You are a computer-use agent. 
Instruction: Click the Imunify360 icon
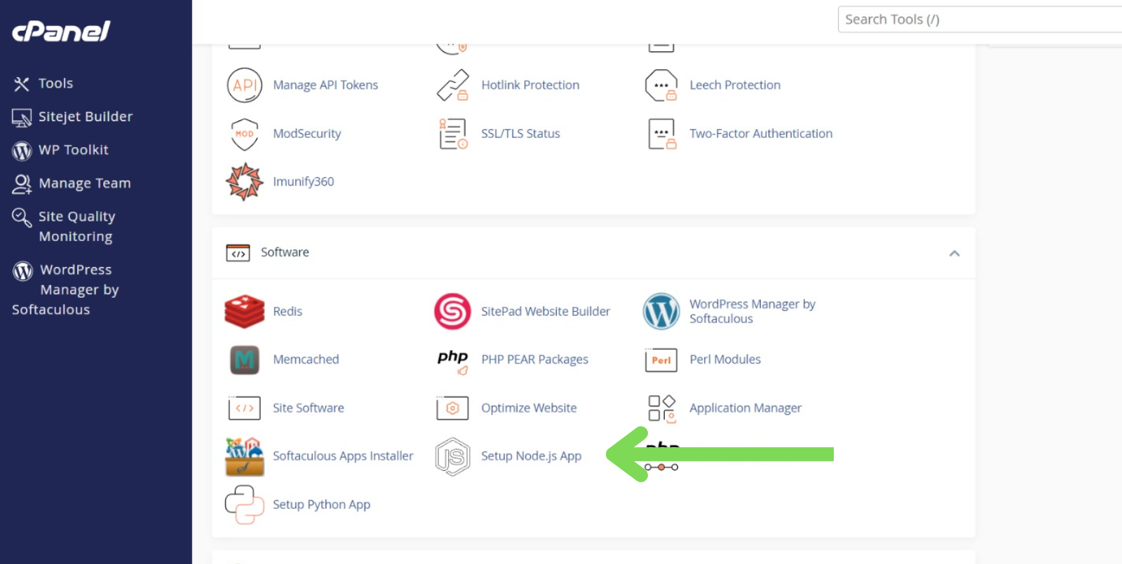tap(244, 182)
